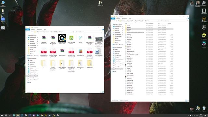The width and height of the screenshot is (208, 117).
Task: Click Этот компьютер breadcrumb in Загрузки window
Action: 41,32
